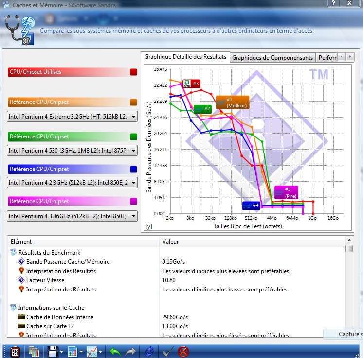Click the #3 AMD marker on graph
Screen dimensions: 363x358
191,84
